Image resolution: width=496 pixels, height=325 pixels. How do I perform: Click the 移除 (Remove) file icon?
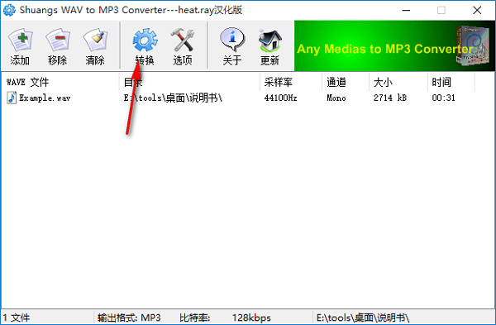click(57, 41)
